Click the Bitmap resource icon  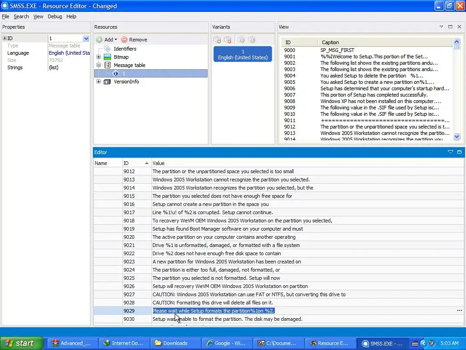[x=107, y=57]
